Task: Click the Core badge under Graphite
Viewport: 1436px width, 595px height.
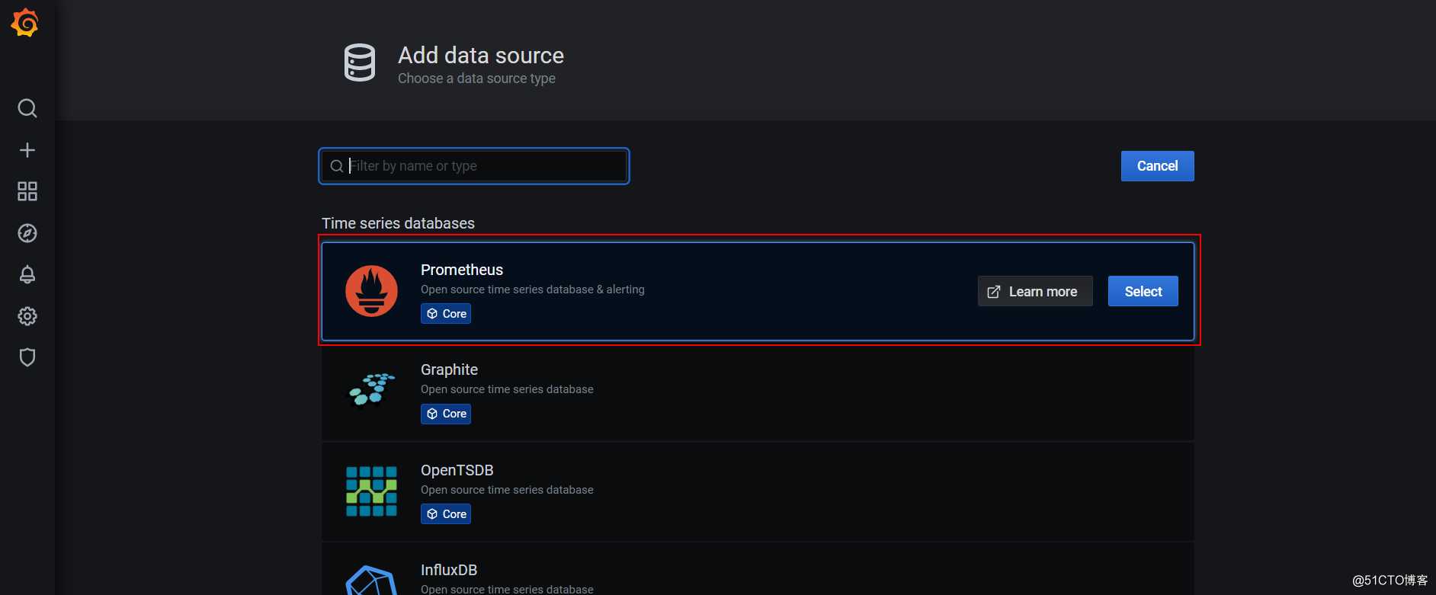Action: (446, 414)
